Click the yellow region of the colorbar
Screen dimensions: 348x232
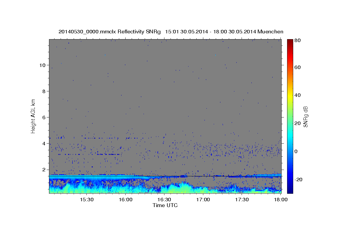(x=290, y=95)
